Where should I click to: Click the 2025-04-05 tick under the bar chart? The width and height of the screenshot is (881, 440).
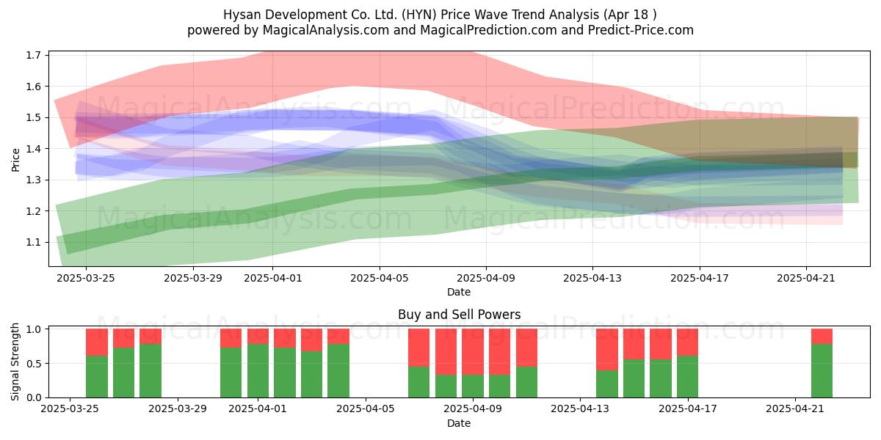(366, 409)
